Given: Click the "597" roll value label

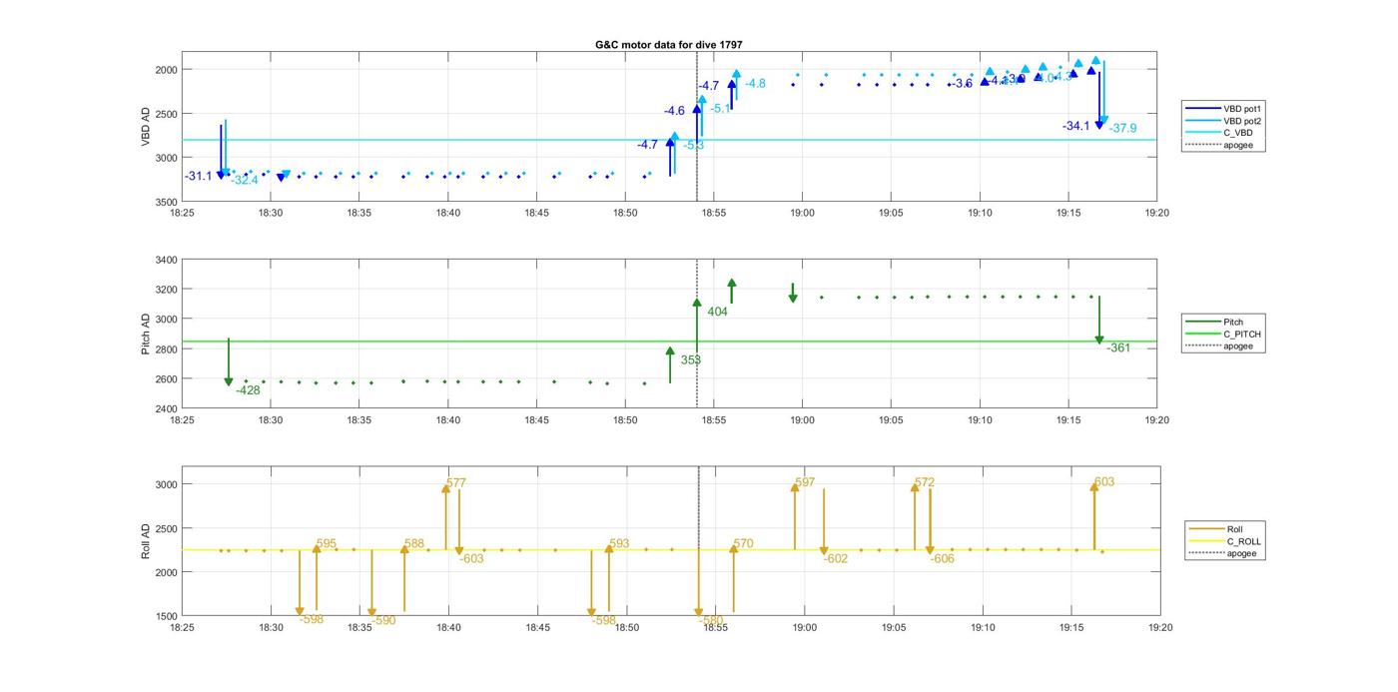Looking at the screenshot, I should pos(805,483).
